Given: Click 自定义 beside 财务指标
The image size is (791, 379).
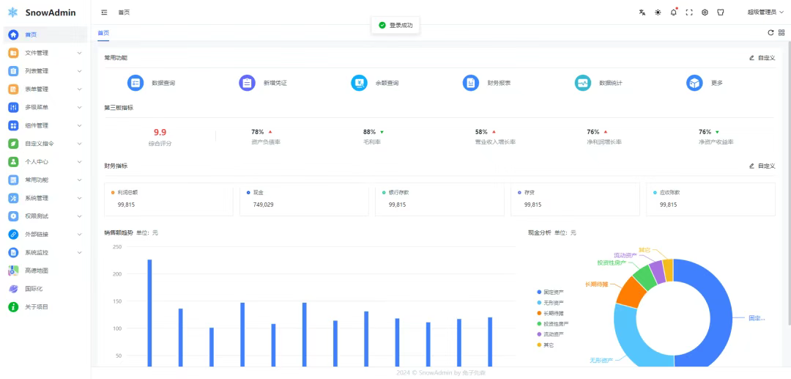Looking at the screenshot, I should 762,166.
